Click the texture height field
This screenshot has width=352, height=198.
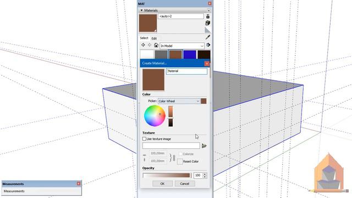pyautogui.click(x=158, y=161)
